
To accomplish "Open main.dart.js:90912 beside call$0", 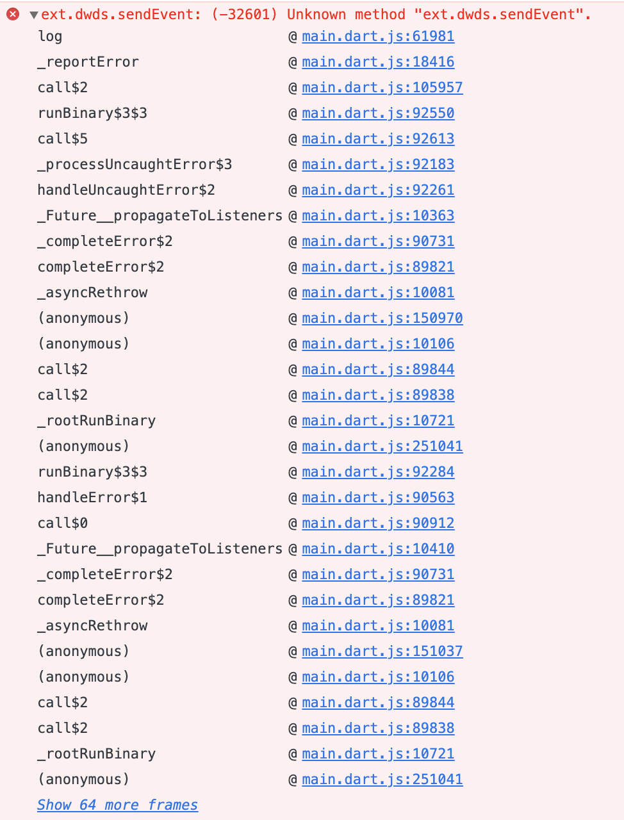I will point(377,523).
